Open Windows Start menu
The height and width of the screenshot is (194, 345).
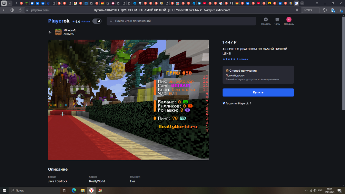[x=4, y=191]
